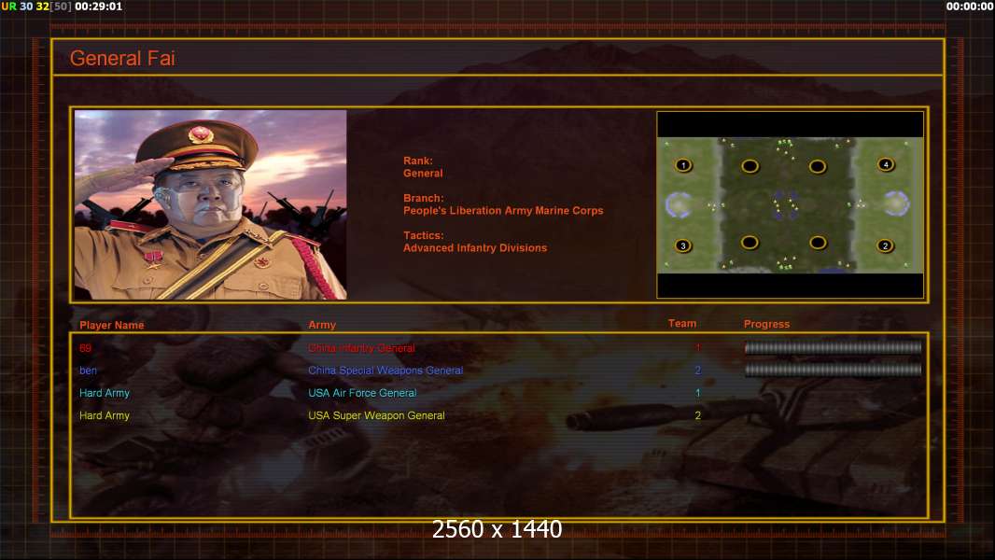
Task: Click the General Fai portrait image
Action: click(211, 204)
